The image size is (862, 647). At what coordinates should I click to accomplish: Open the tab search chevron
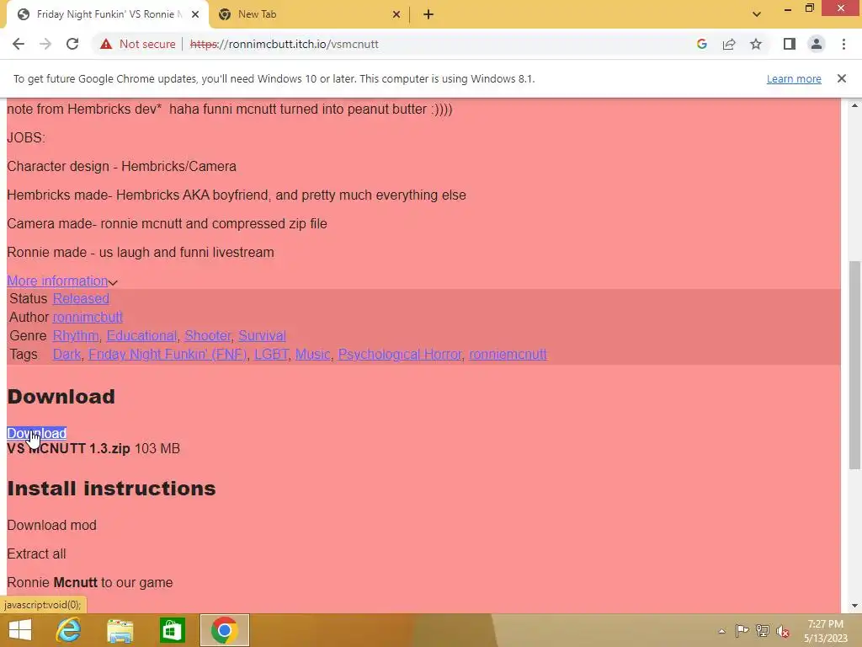pyautogui.click(x=757, y=14)
